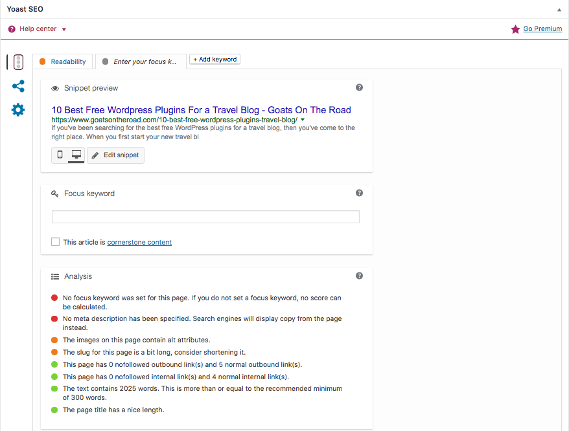
Task: Click the 'images on this page contain alt attributes' message
Action: point(137,340)
